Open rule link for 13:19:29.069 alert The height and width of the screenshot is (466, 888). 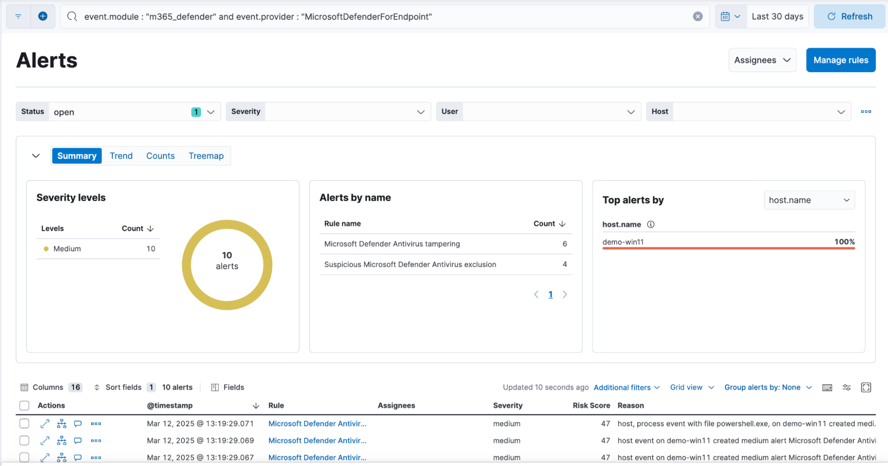pyautogui.click(x=317, y=440)
